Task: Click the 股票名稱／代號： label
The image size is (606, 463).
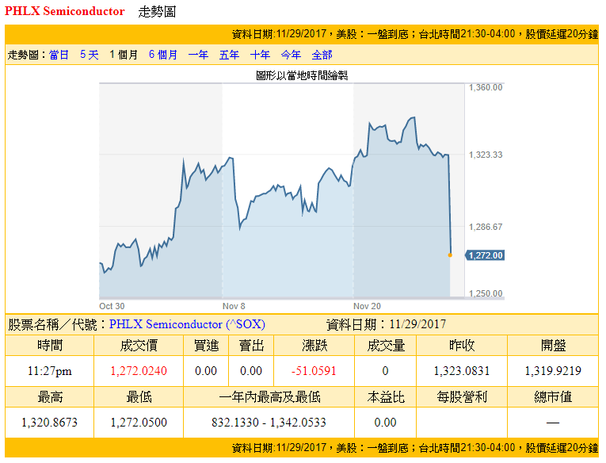Action: (x=58, y=324)
